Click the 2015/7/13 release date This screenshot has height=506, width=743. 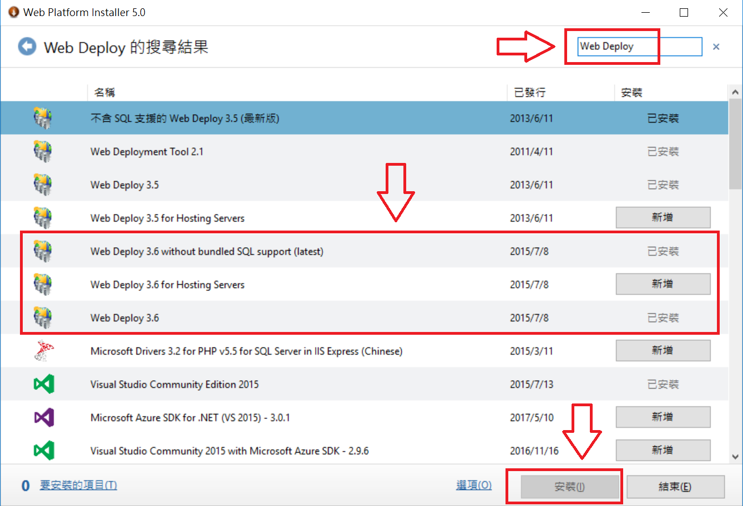tap(532, 384)
